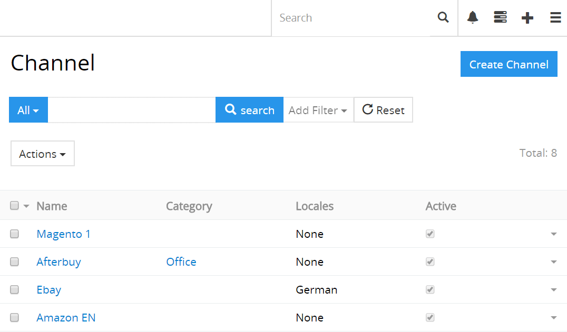
Task: Reset the channel filters
Action: 383,110
